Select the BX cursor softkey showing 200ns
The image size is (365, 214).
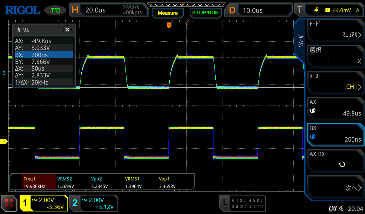[335, 134]
